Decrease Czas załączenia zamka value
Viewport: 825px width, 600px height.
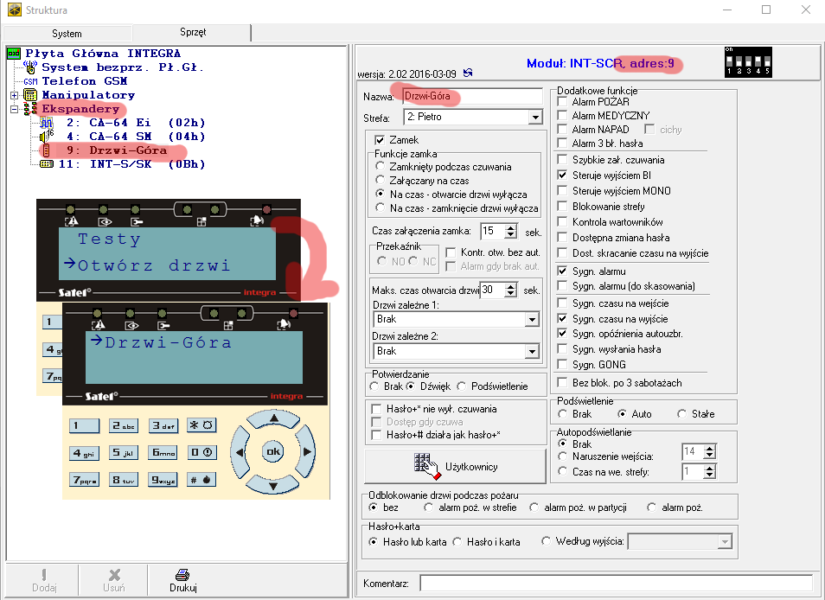(511, 234)
